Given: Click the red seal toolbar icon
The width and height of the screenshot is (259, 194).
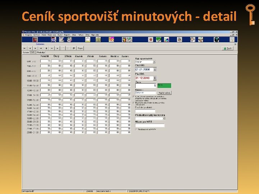Looking at the screenshot, I should pos(151,40).
